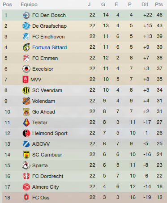Click the SC Cambuur club crest
167x203 pixels.
26,155
